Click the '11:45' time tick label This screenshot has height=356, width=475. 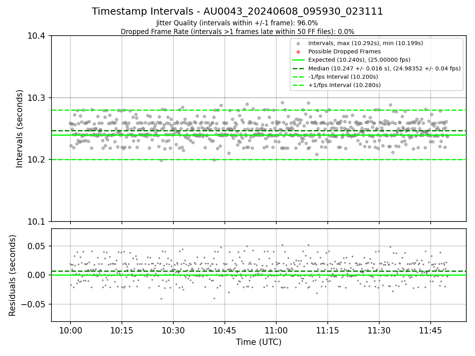431,330
